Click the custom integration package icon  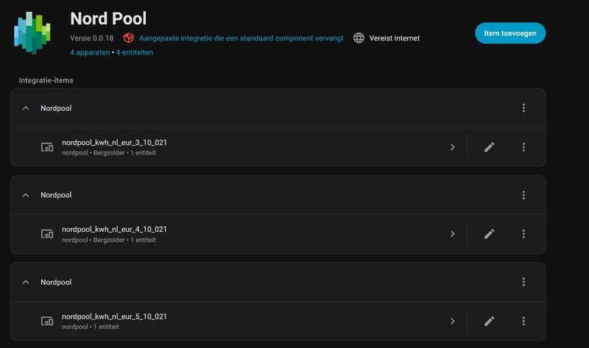click(129, 38)
